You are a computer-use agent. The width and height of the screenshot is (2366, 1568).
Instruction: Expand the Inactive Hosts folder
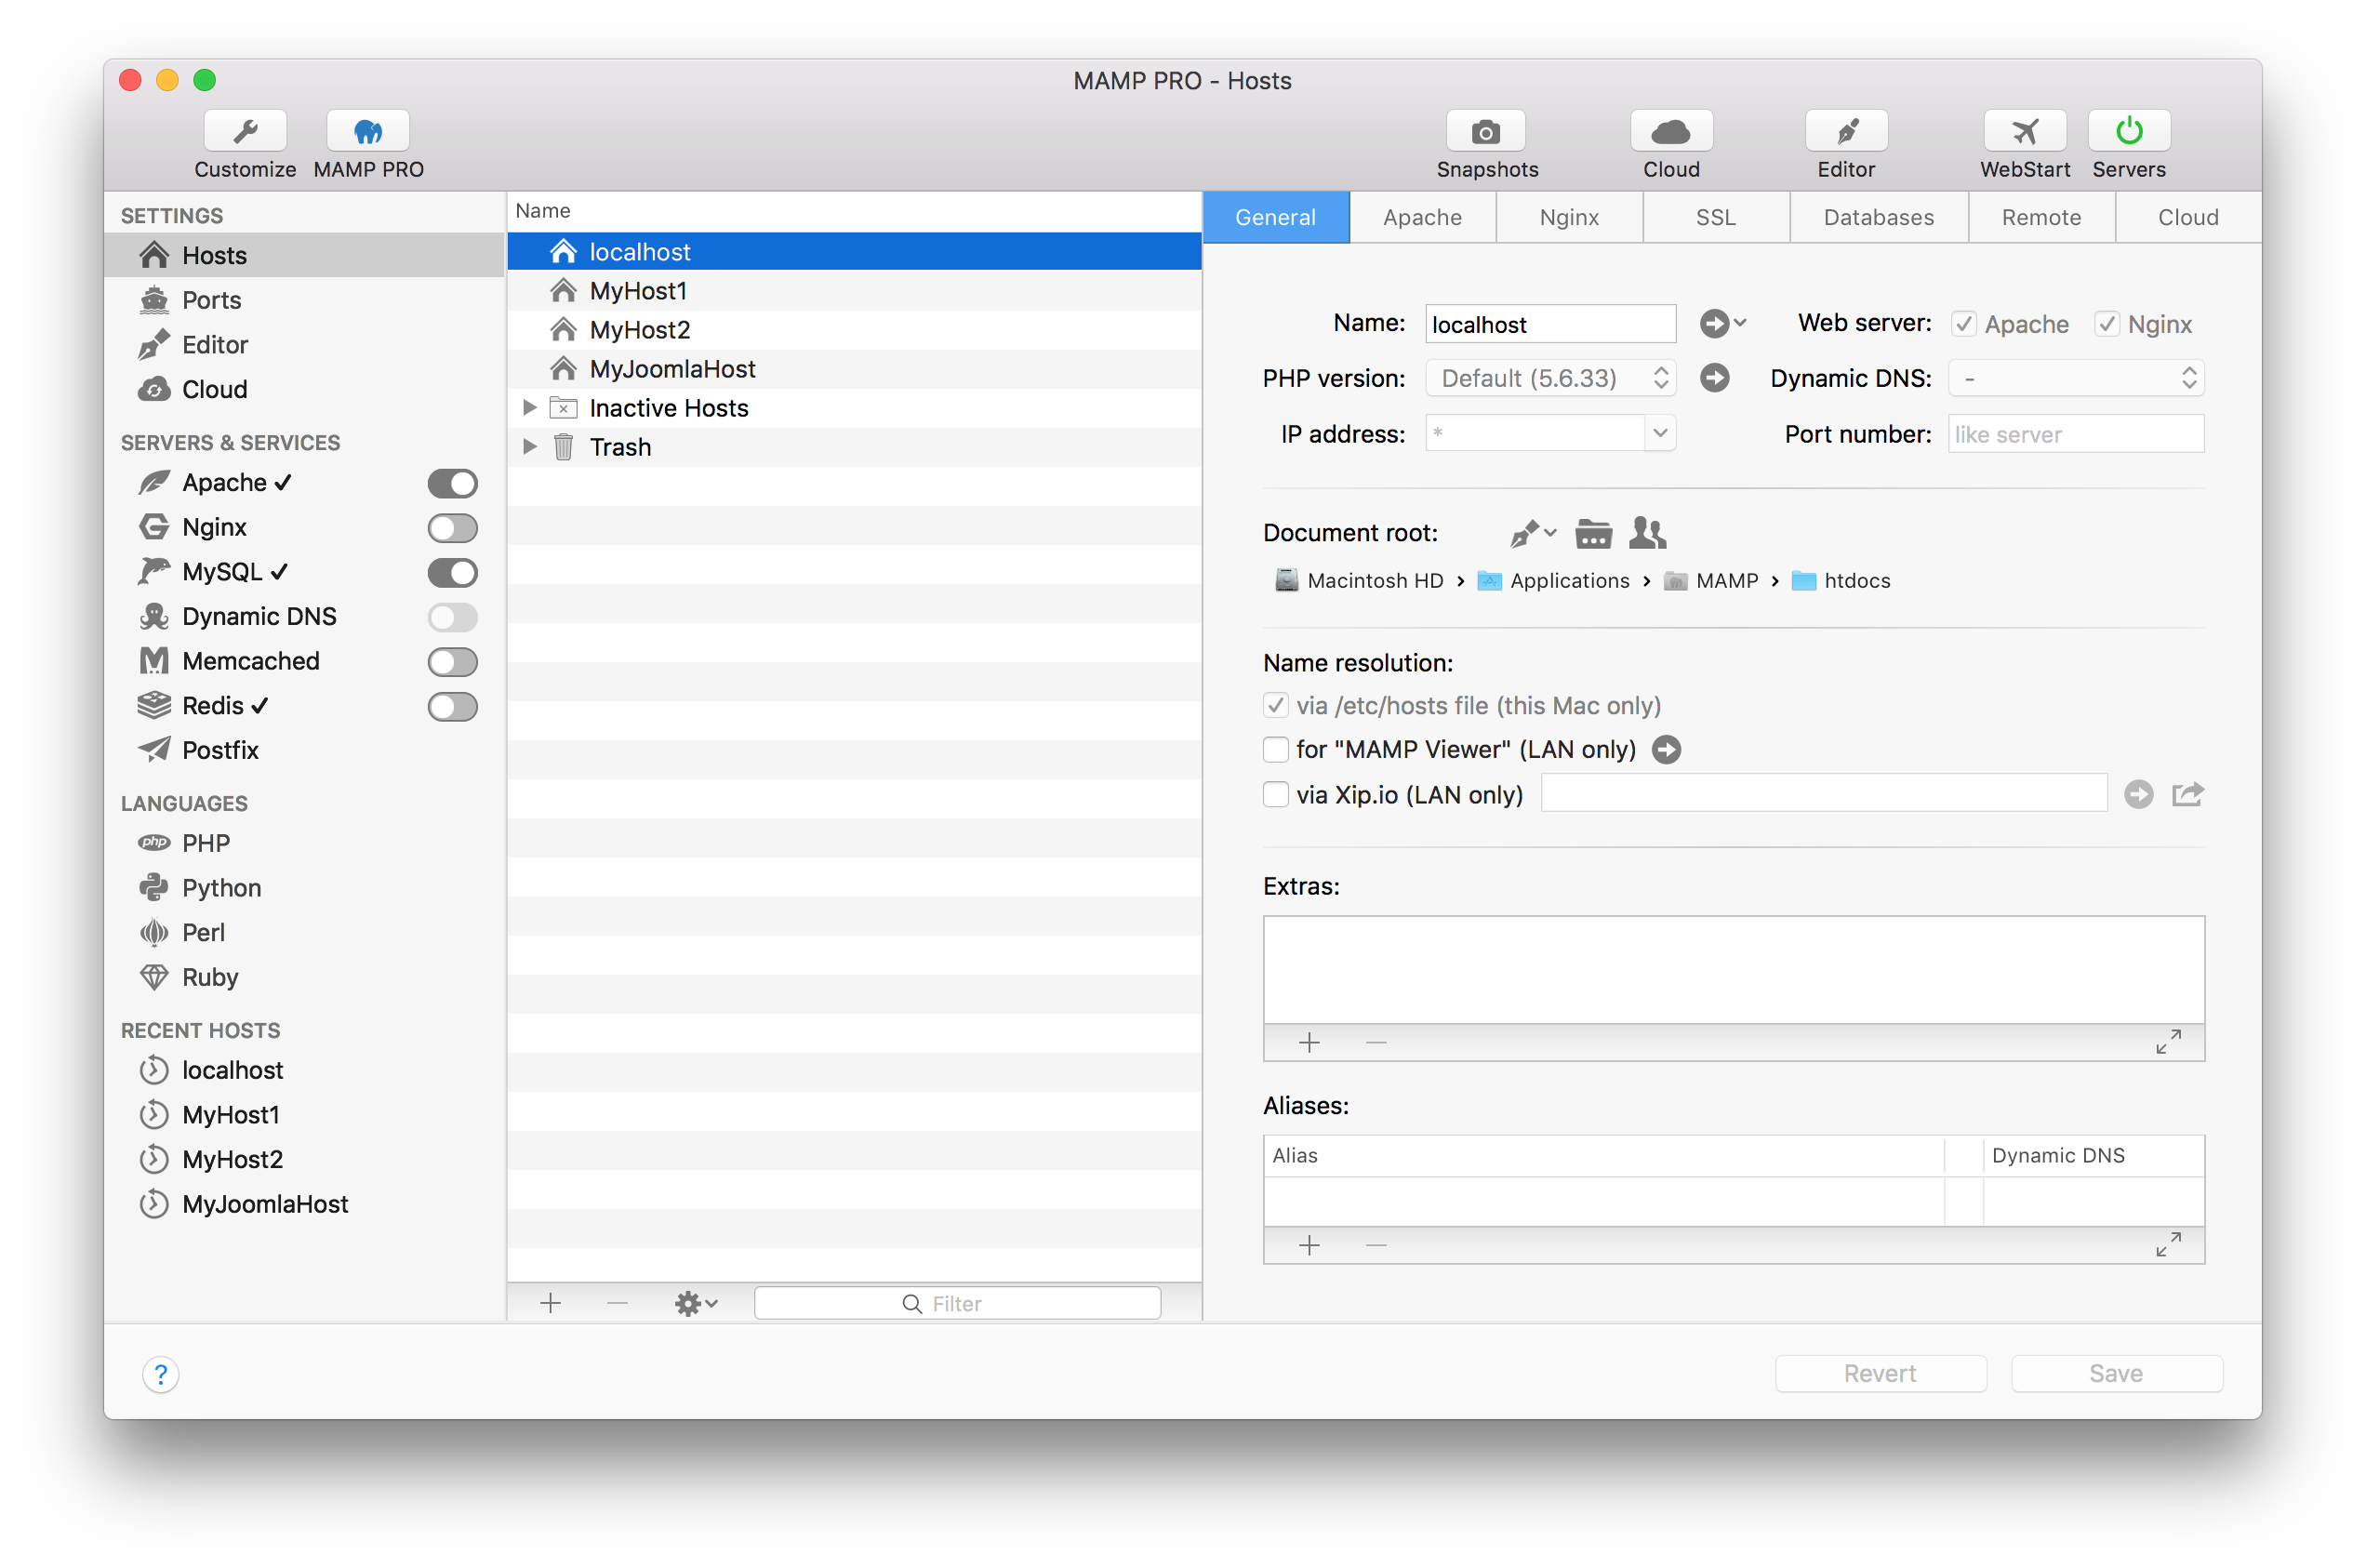click(x=529, y=408)
